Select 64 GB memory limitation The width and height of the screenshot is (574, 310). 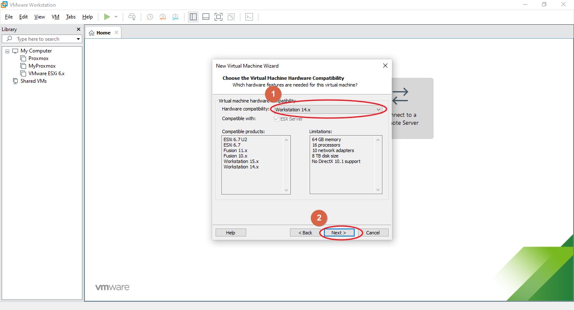(x=326, y=139)
